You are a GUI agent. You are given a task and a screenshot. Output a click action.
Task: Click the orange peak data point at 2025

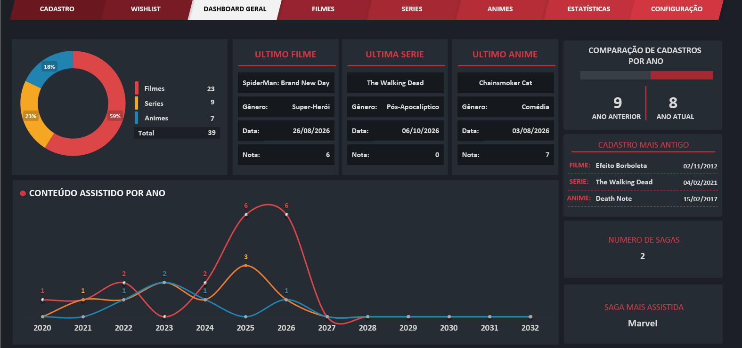[246, 266]
